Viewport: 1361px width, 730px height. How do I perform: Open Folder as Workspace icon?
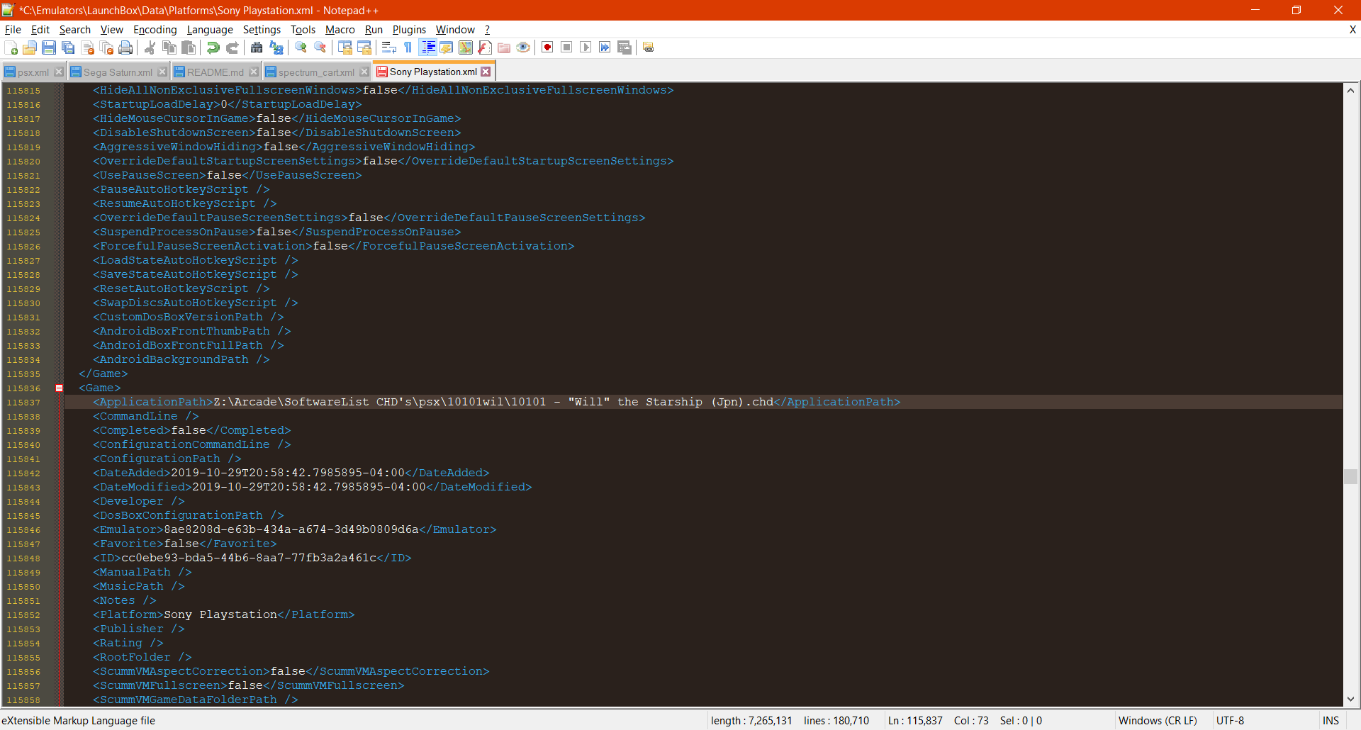coord(504,47)
